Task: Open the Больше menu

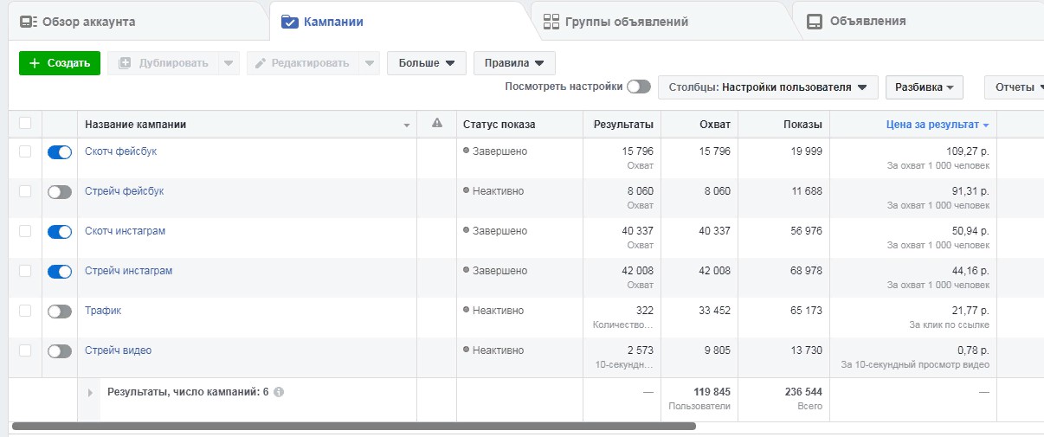Action: coord(426,63)
